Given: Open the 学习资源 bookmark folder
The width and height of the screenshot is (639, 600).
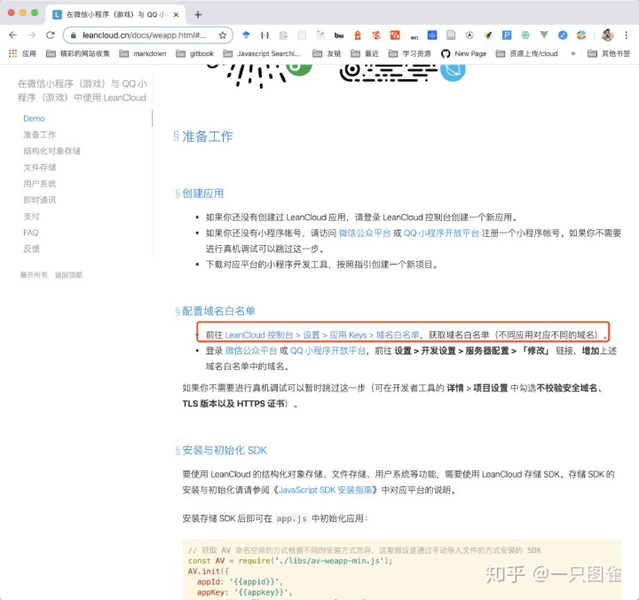Looking at the screenshot, I should (x=409, y=53).
